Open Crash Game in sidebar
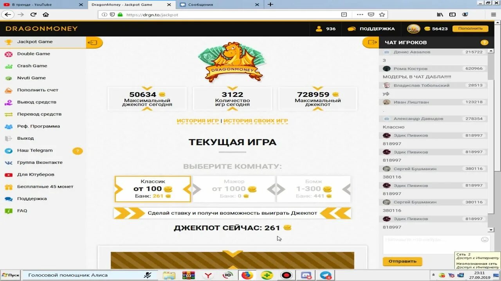The image size is (501, 281). pos(32,66)
